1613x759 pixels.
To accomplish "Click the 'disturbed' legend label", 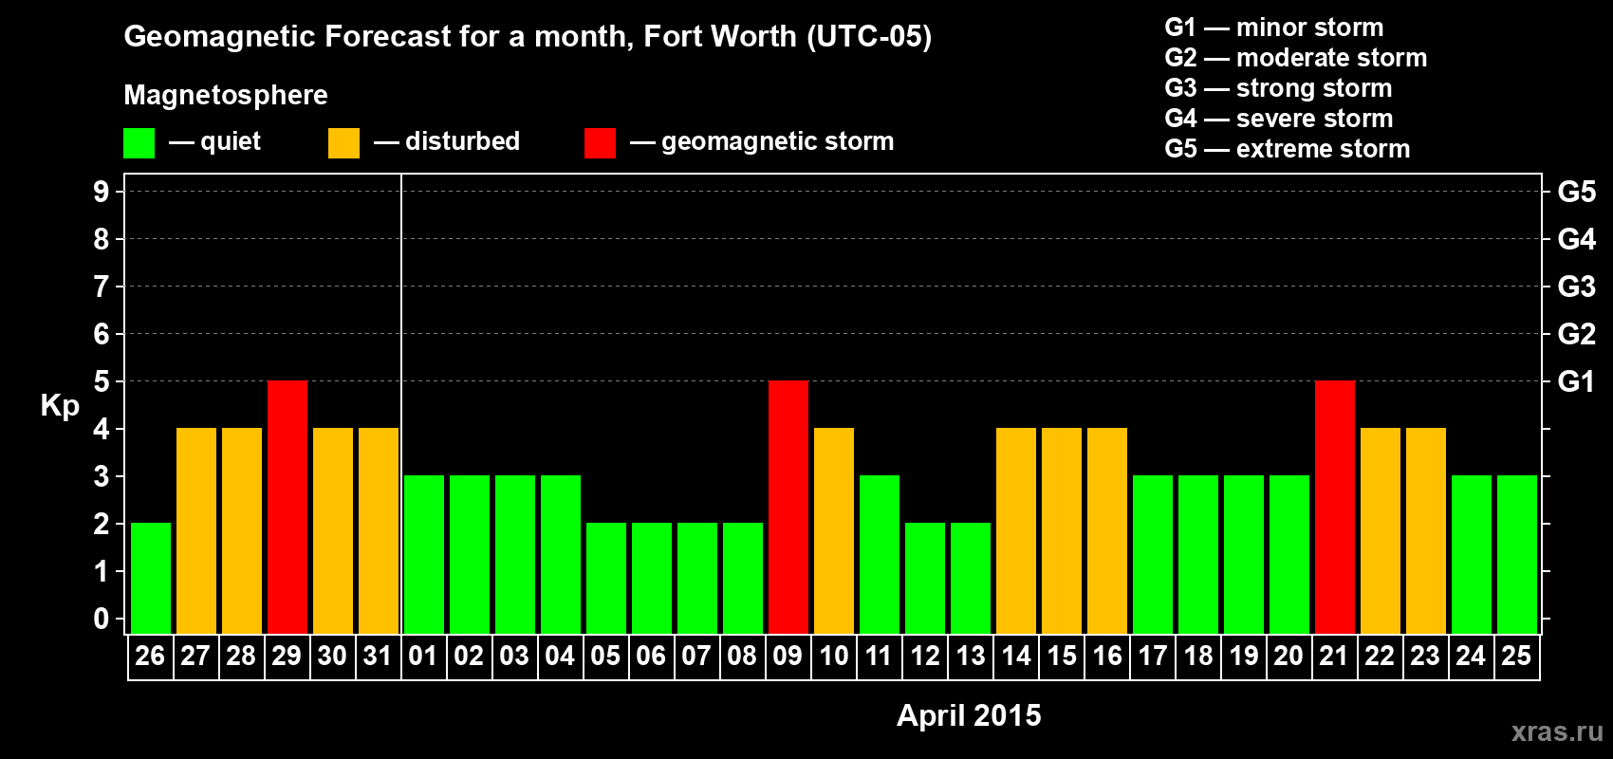I will (x=462, y=141).
